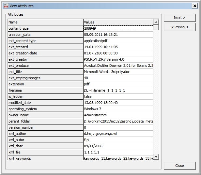Screen dimensions: 201x175
Task: Click the scrollbar up arrow
Action: pos(156,22)
